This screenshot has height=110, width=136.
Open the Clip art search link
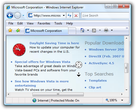[95, 87]
